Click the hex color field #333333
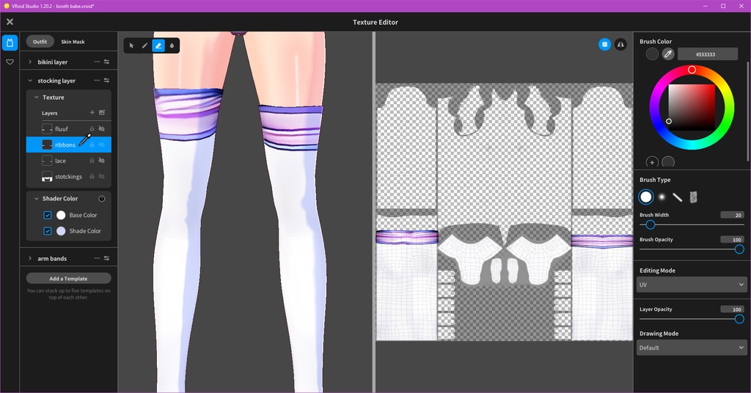The width and height of the screenshot is (751, 393). click(708, 54)
